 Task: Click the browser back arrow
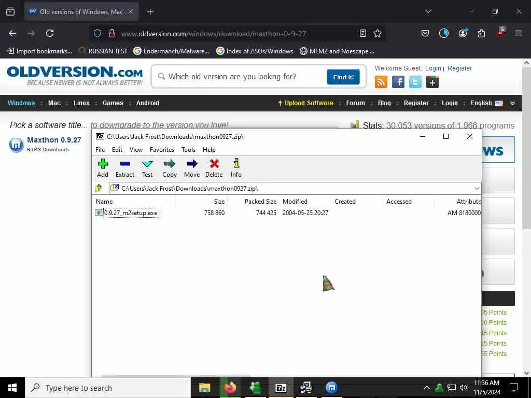click(12, 33)
